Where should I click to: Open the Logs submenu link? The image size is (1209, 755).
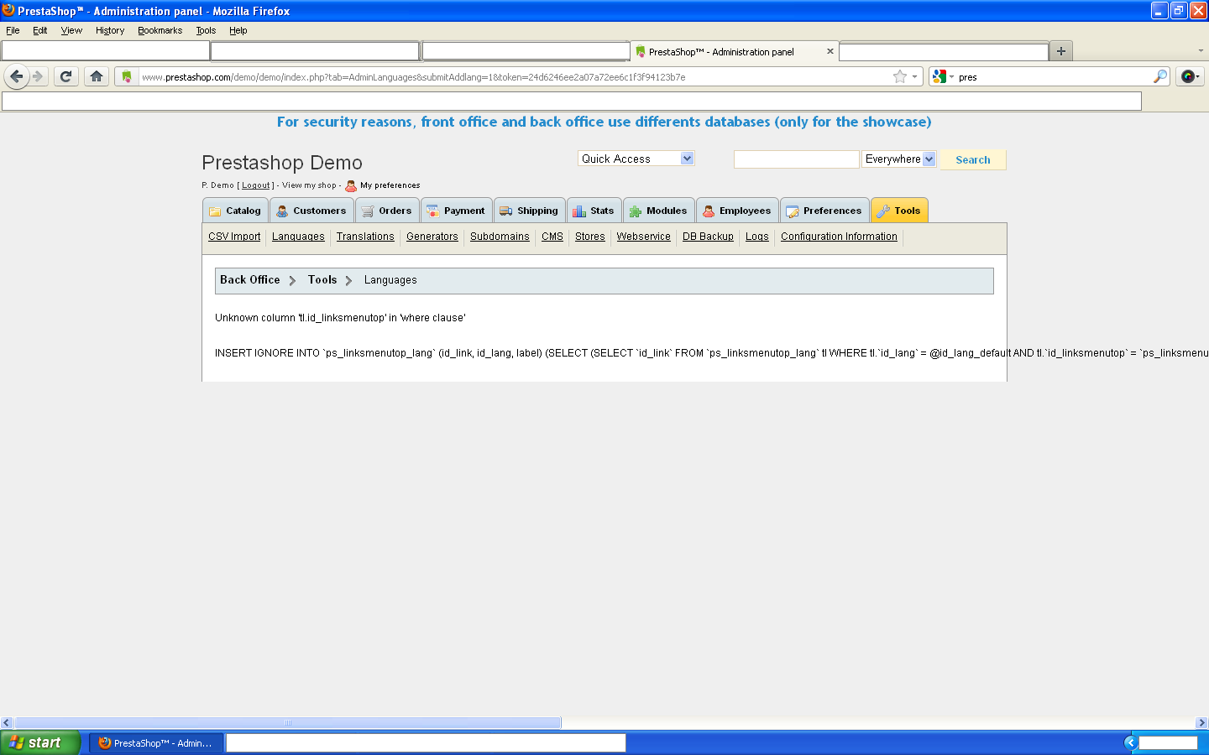[x=757, y=237]
